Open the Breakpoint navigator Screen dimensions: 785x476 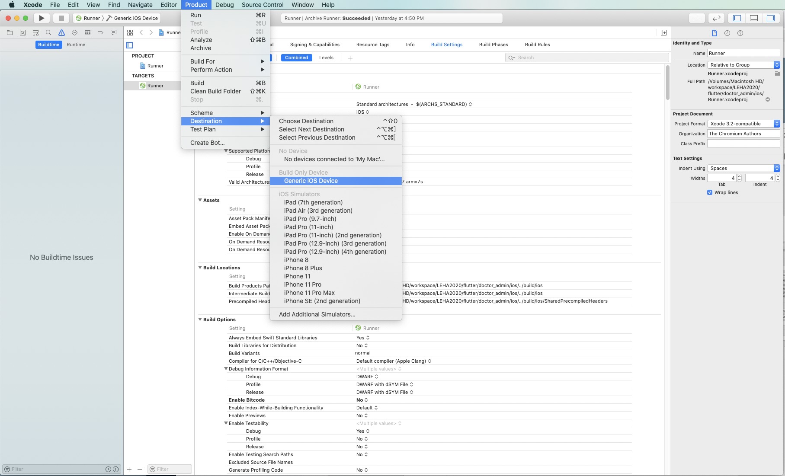pyautogui.click(x=100, y=32)
